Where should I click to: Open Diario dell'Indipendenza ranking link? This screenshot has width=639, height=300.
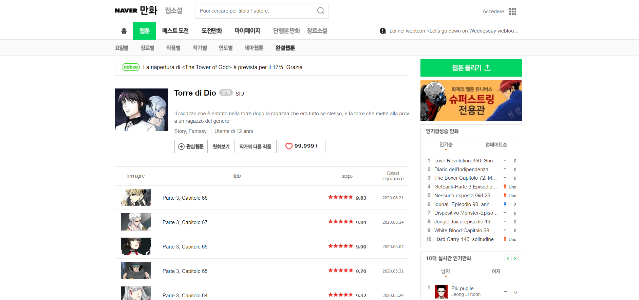coord(465,169)
